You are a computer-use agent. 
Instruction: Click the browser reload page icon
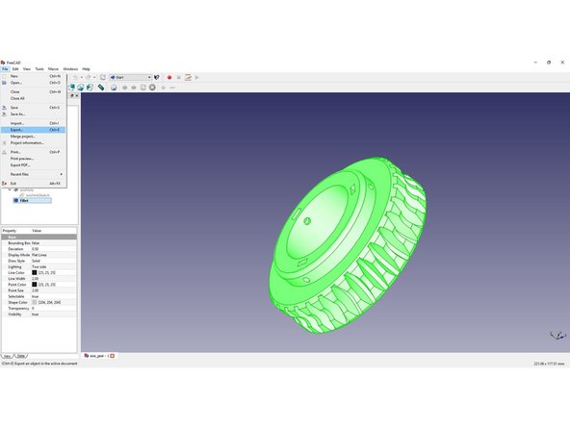pyautogui.click(x=143, y=88)
